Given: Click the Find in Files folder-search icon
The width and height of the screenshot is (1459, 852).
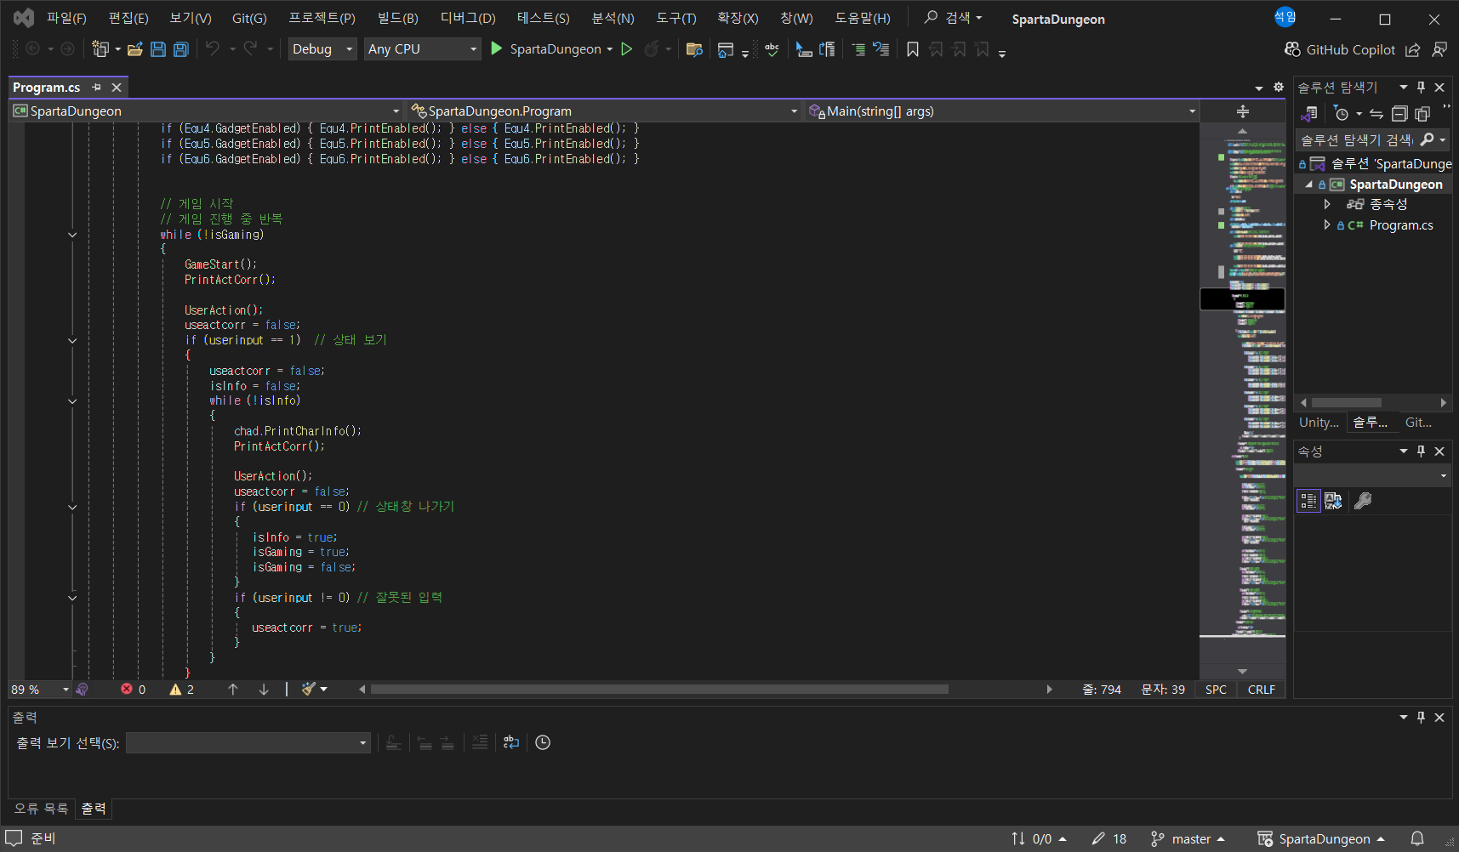Looking at the screenshot, I should tap(694, 49).
